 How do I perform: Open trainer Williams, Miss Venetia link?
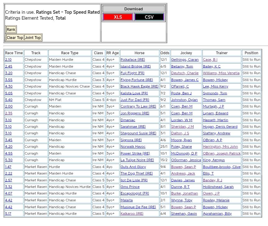tap(221, 73)
